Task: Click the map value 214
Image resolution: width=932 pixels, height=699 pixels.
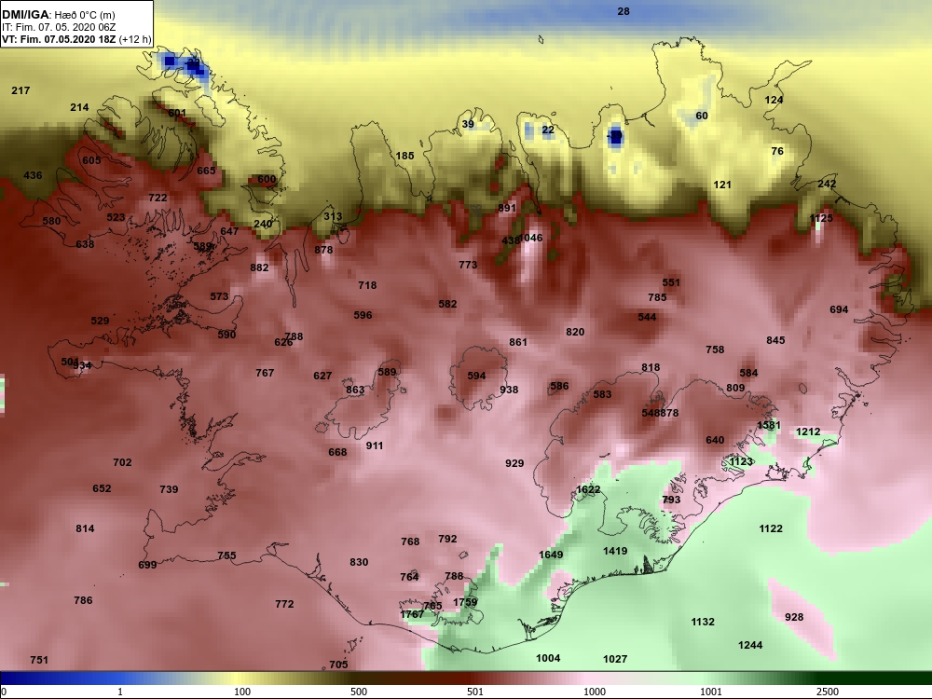Action: click(79, 107)
